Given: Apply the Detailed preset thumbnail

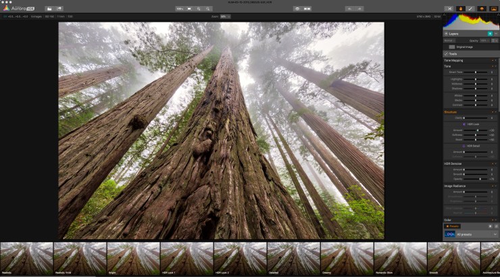Looking at the screenshot, I should tap(294, 259).
